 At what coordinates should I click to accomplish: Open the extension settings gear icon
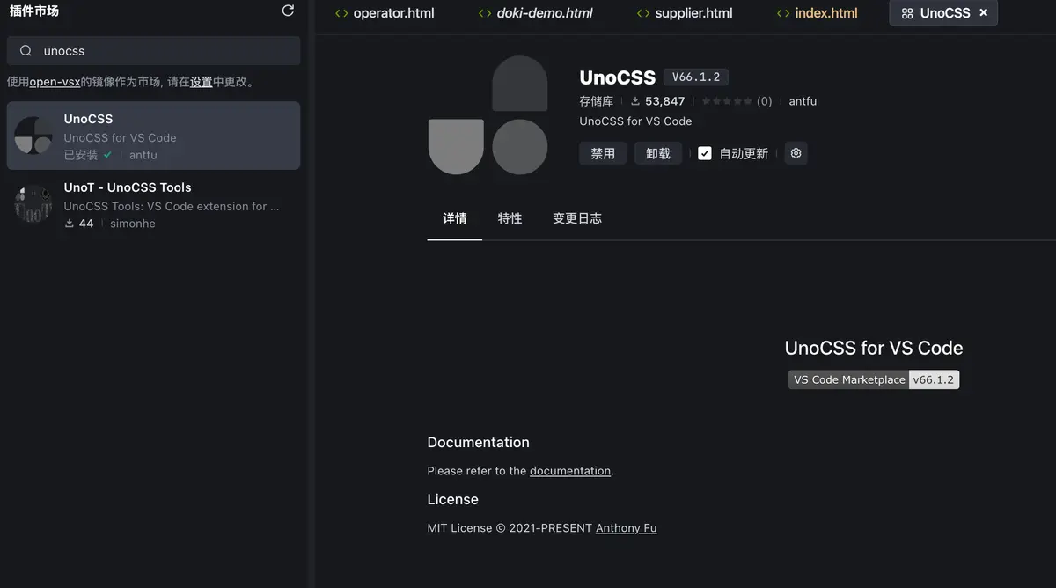coord(796,152)
